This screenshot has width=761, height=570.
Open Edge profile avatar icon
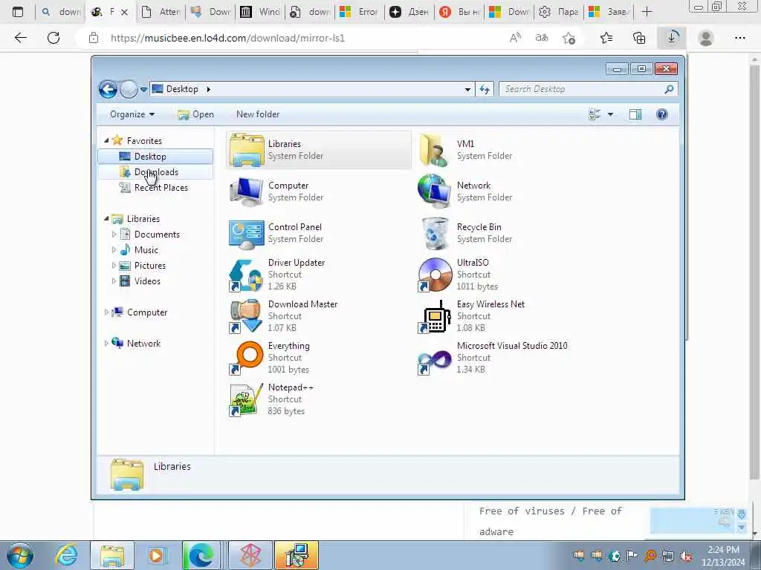pyautogui.click(x=706, y=38)
